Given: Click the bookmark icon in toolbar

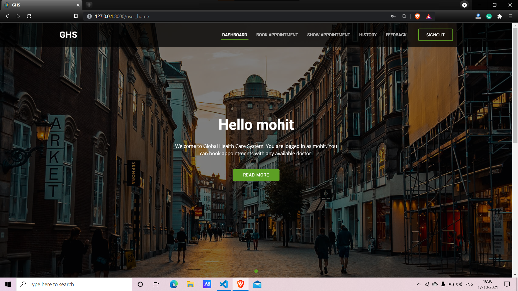Looking at the screenshot, I should tap(76, 16).
